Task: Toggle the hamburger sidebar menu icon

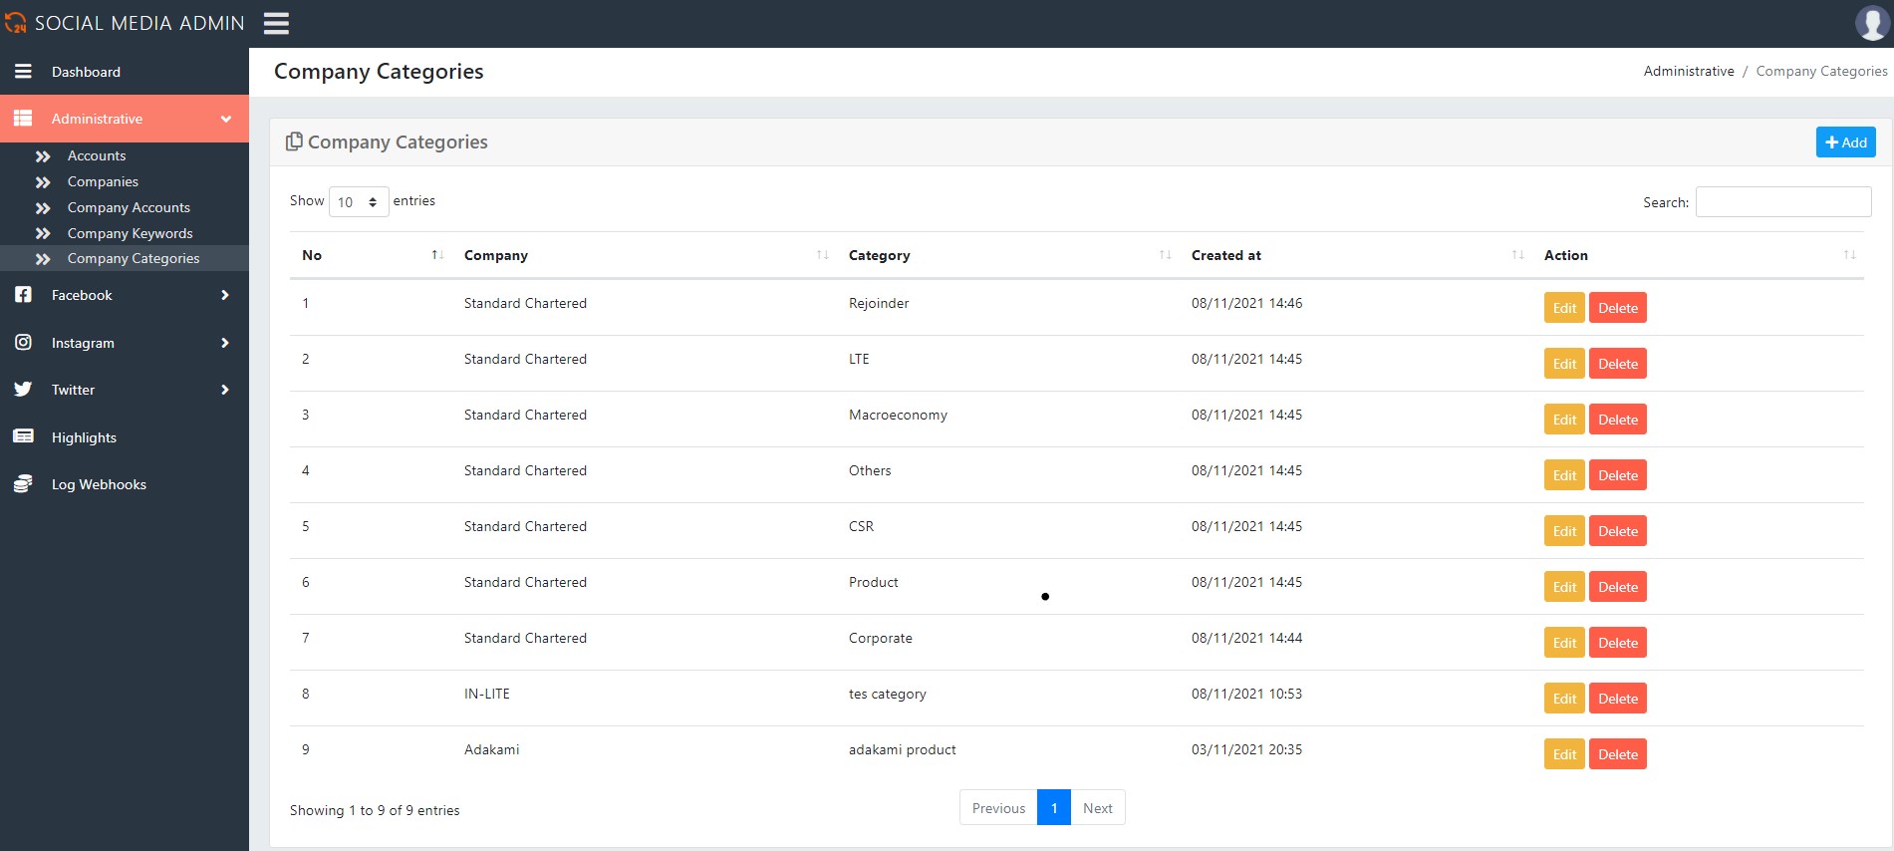Action: point(276,23)
